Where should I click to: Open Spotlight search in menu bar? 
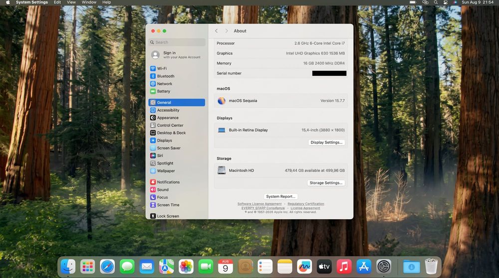(436, 2)
